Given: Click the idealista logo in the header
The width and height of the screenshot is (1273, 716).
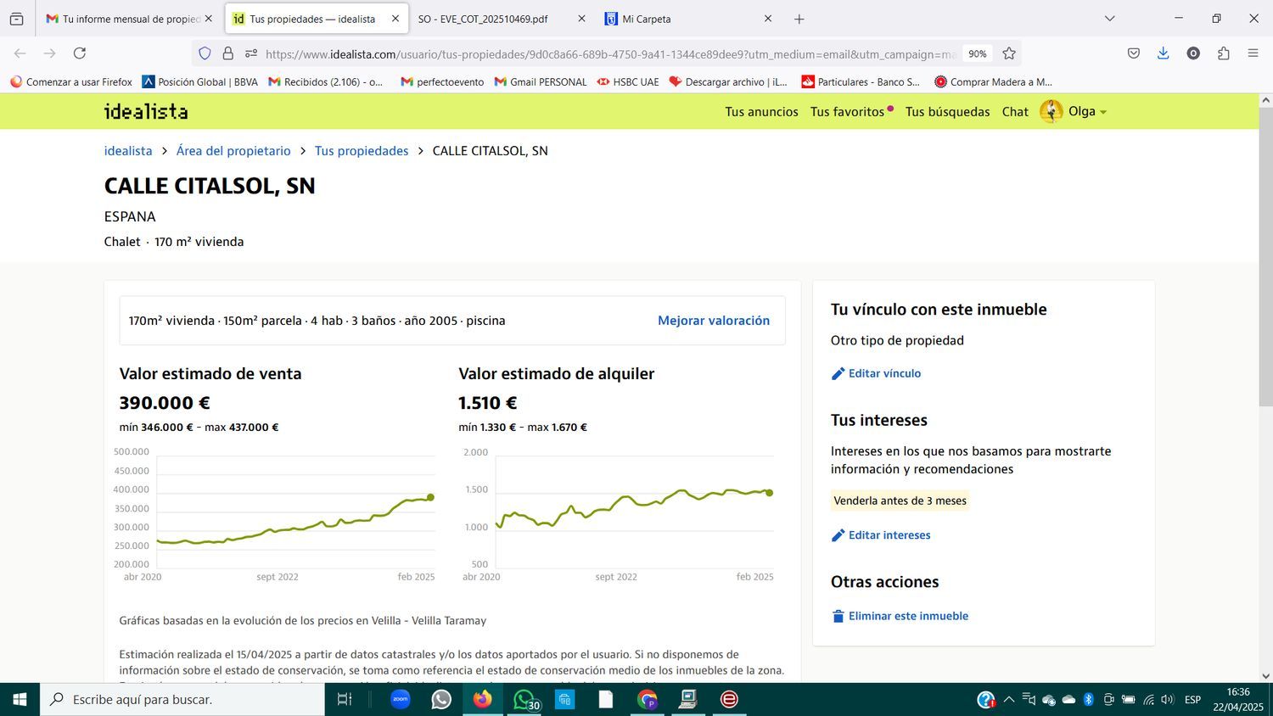Looking at the screenshot, I should (146, 111).
